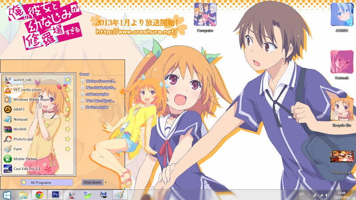Toggle the pin star next to Notepad
This screenshot has height=200, width=356.
click(67, 119)
